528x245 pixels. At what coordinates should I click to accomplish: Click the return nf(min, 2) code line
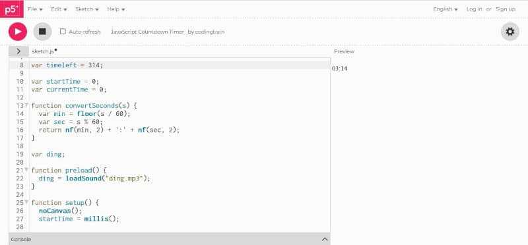(x=109, y=130)
